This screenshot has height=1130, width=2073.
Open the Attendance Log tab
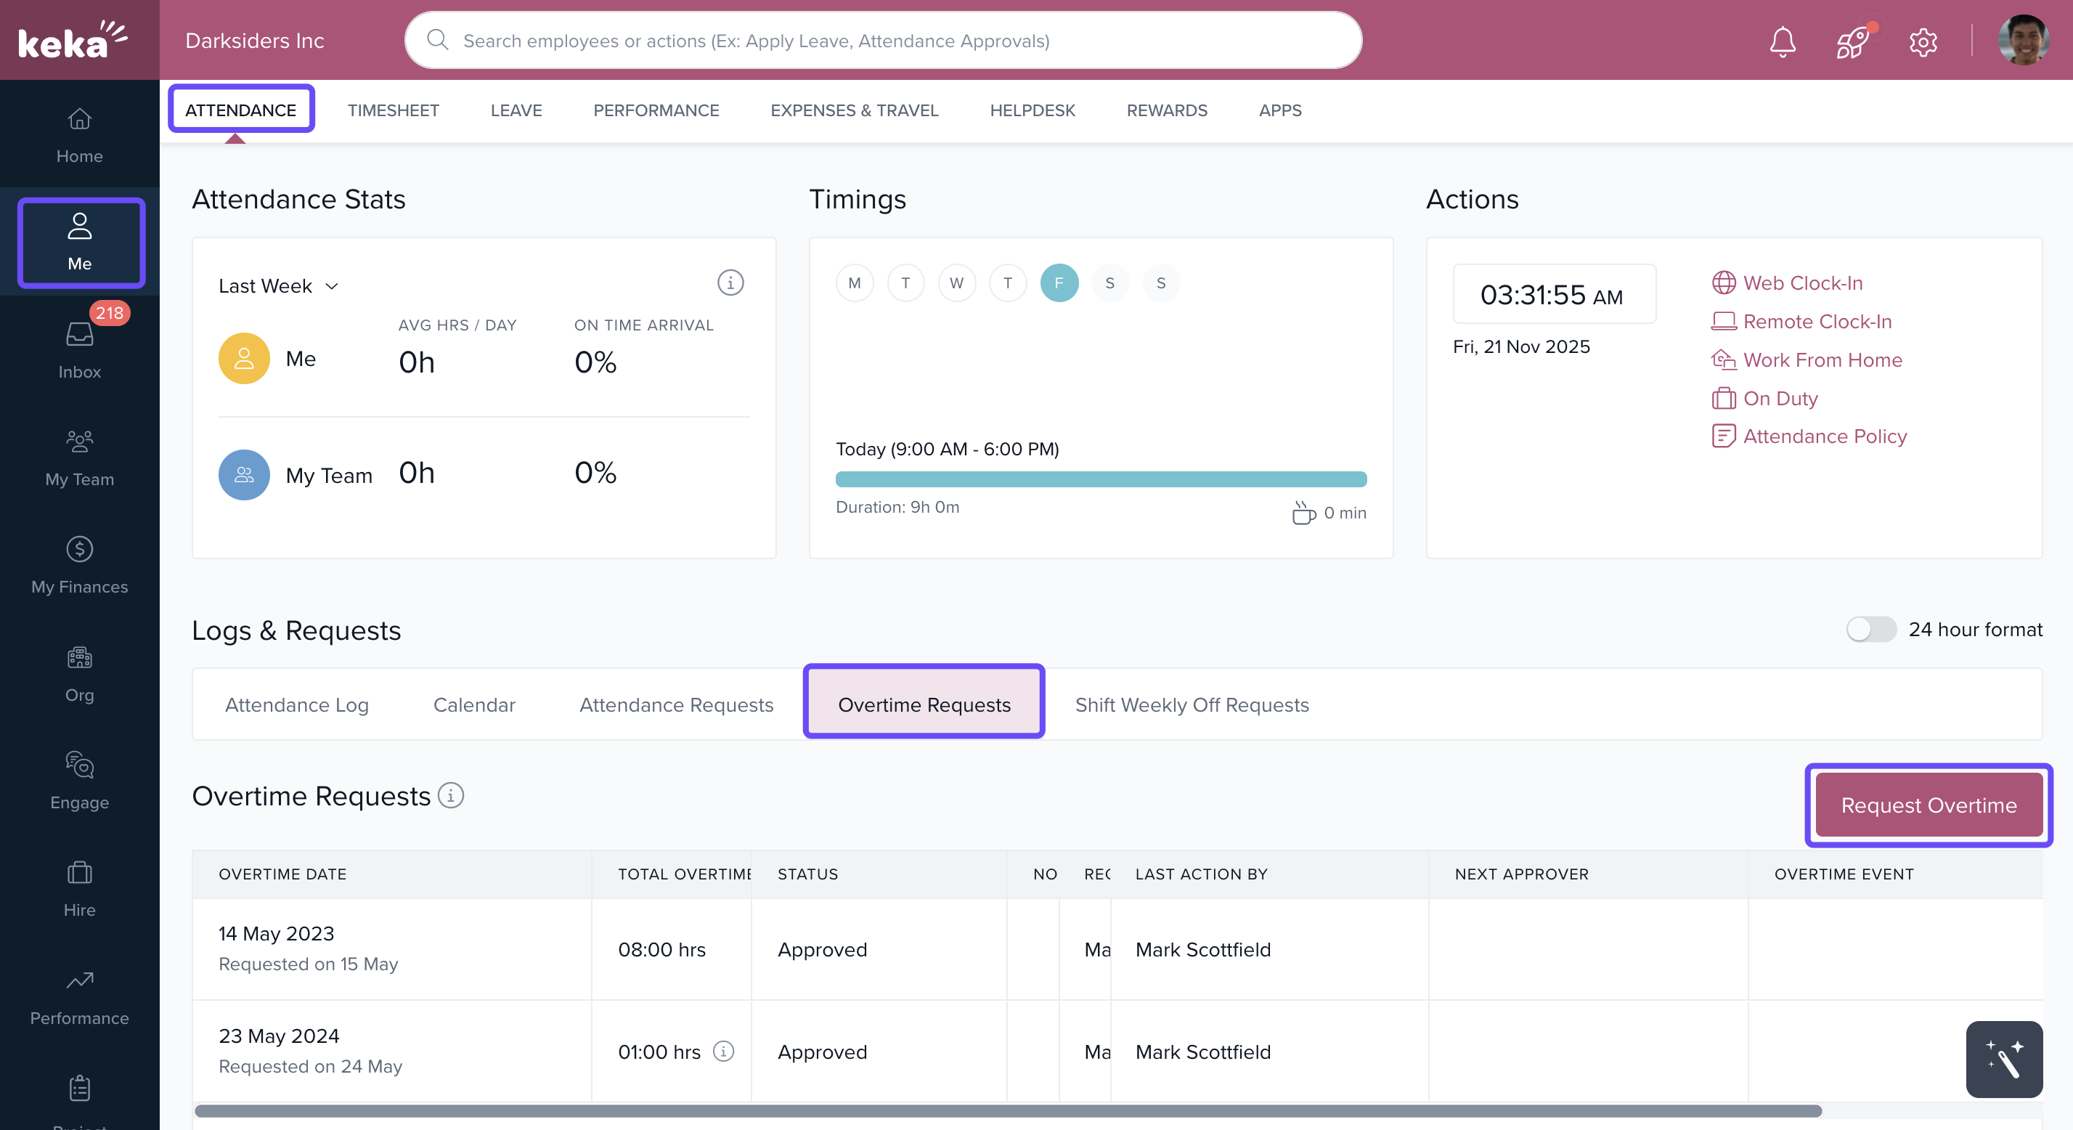pyautogui.click(x=296, y=704)
